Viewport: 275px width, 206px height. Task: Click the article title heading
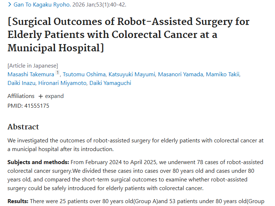click(128, 35)
